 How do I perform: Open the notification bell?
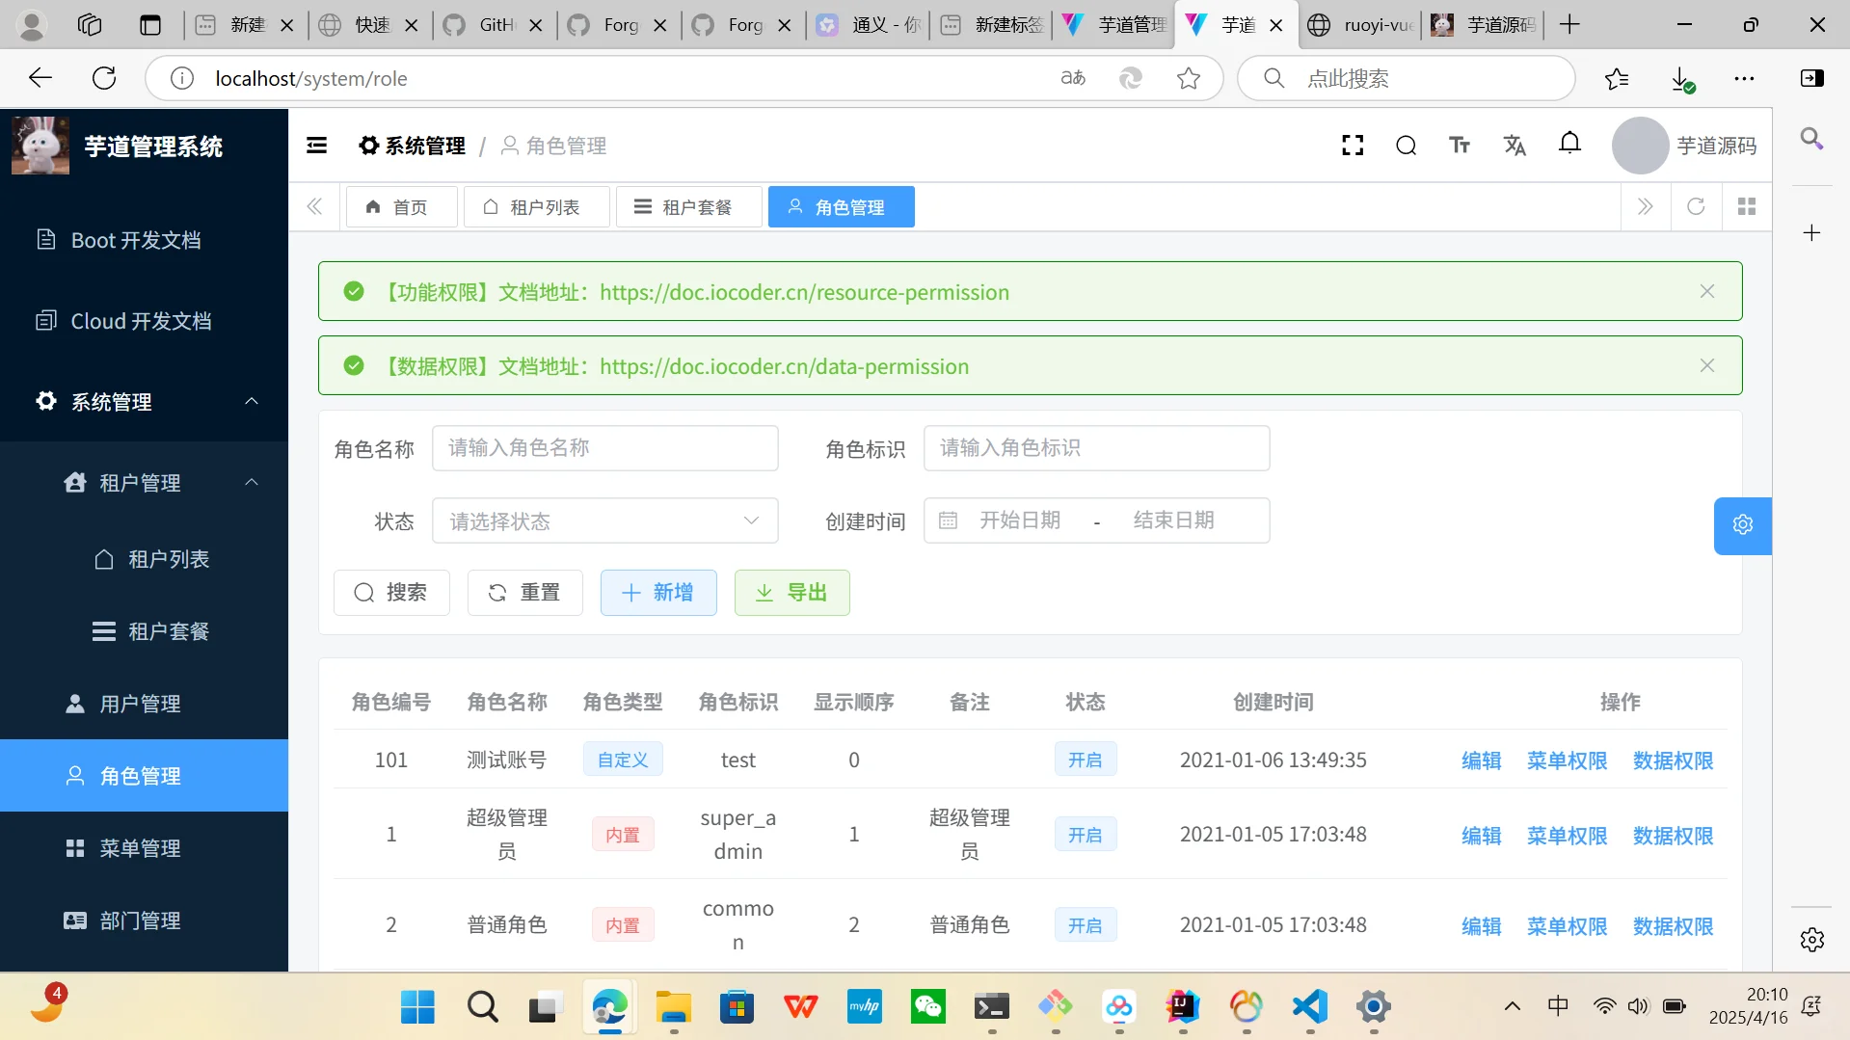coord(1569,143)
